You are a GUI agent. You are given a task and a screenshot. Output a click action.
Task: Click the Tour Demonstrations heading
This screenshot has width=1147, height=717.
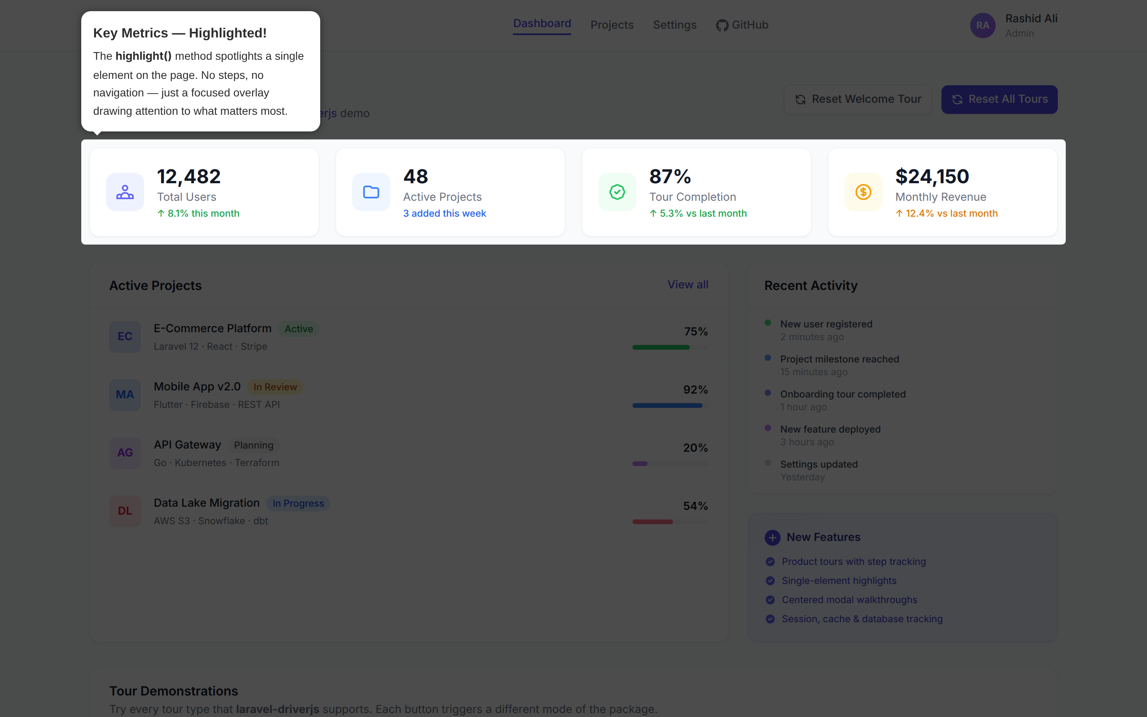(174, 691)
